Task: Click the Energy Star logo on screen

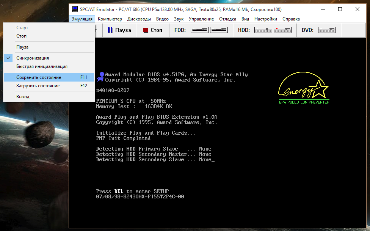Action: coord(304,88)
